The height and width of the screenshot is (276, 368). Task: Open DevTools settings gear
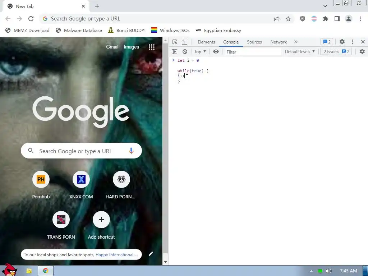point(342,42)
